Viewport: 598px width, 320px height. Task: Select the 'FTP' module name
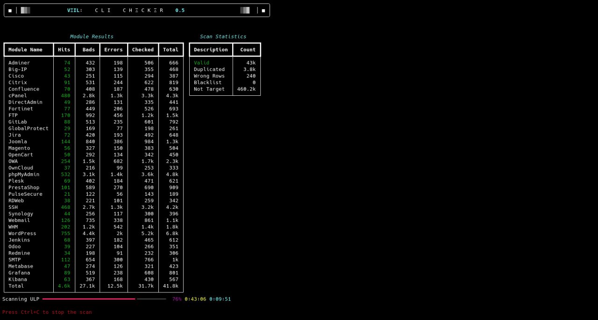13,115
